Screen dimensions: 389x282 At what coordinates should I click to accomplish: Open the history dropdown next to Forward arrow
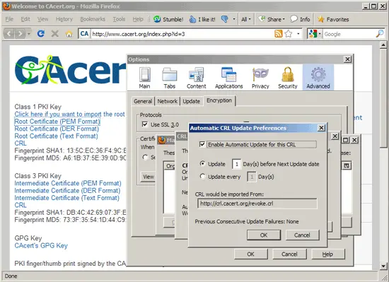click(x=29, y=34)
